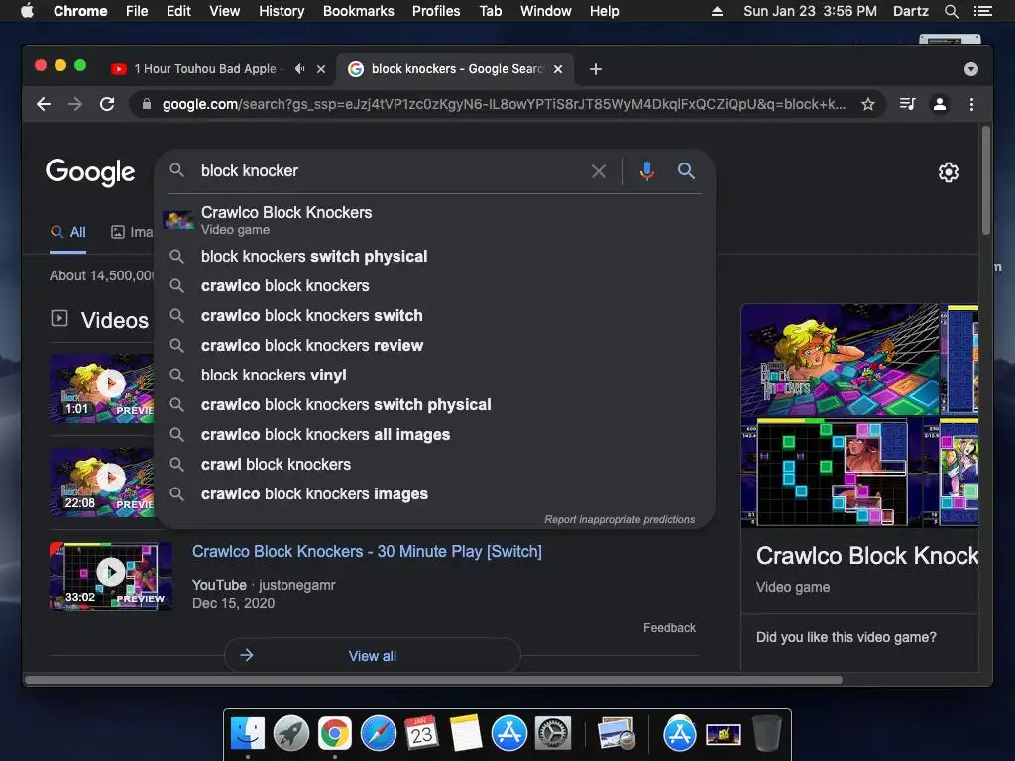The image size is (1015, 761).
Task: Reload the page with the refresh icon
Action: (x=107, y=104)
